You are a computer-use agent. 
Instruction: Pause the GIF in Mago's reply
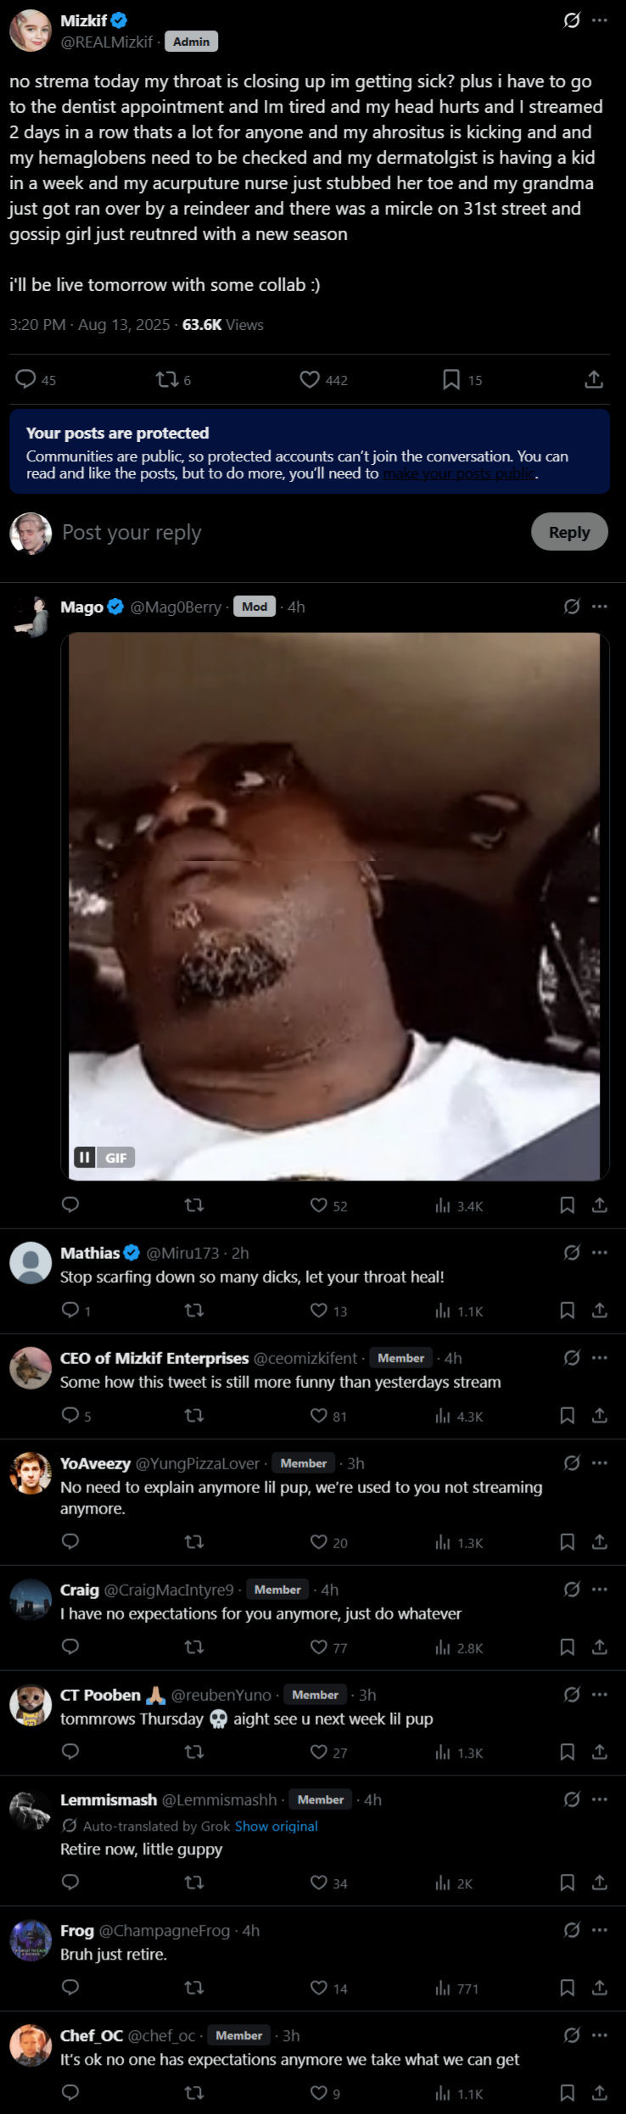[84, 1157]
